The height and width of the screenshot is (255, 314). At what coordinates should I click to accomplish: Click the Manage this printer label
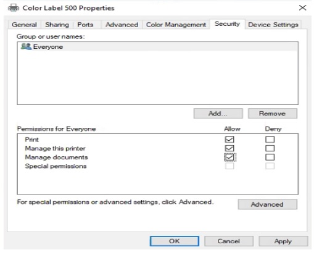55,148
